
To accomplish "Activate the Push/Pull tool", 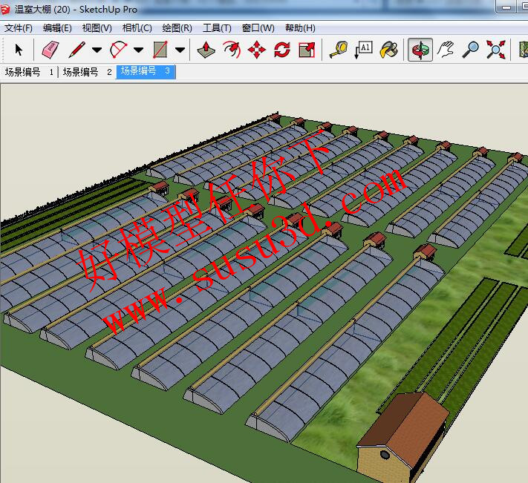I will 206,50.
